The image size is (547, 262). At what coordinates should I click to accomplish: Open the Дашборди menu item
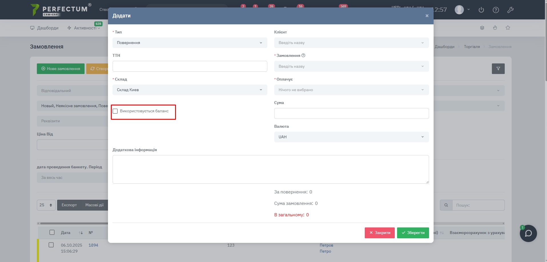45,28
